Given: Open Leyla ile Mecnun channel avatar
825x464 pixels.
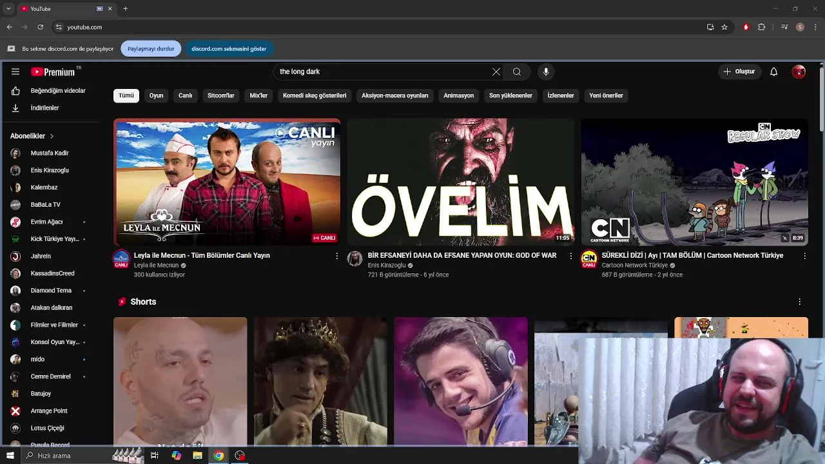Looking at the screenshot, I should (x=121, y=259).
